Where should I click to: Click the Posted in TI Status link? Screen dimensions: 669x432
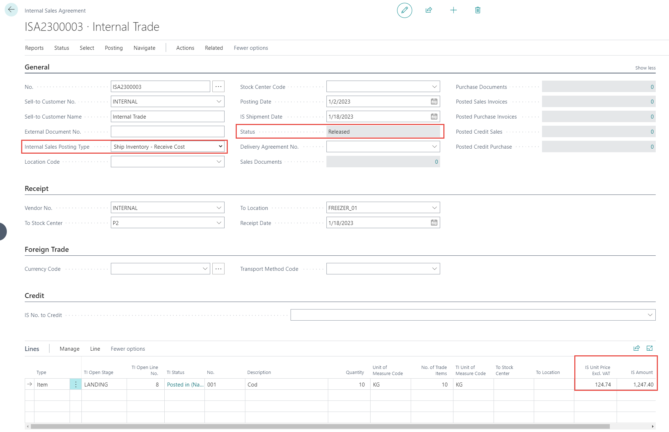point(185,384)
